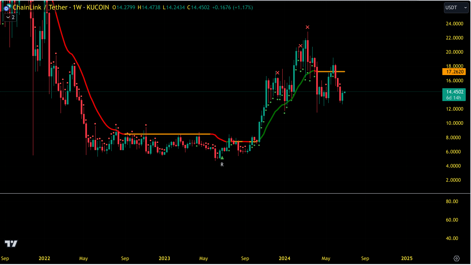Select the topmost red X marker above the 2024 peak

tap(307, 27)
